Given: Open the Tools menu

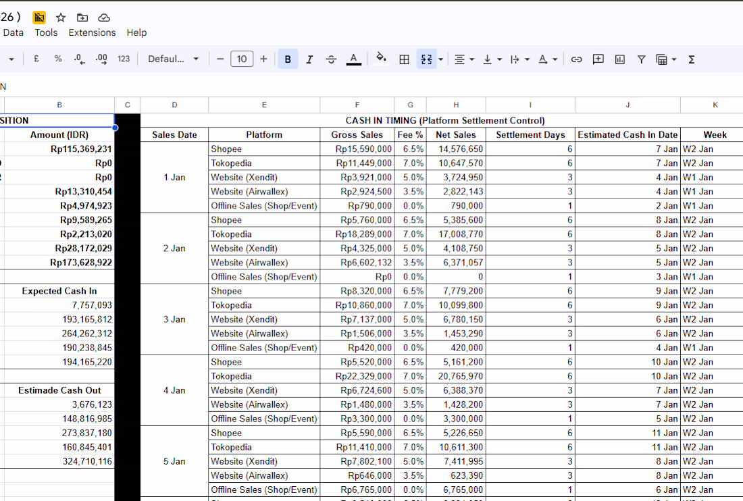Looking at the screenshot, I should click(x=46, y=32).
